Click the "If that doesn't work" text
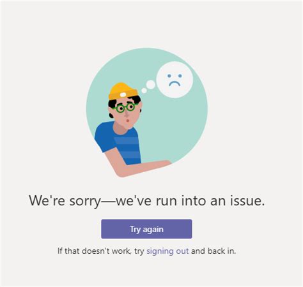Image resolution: width=303 pixels, height=287 pixels. [95, 251]
